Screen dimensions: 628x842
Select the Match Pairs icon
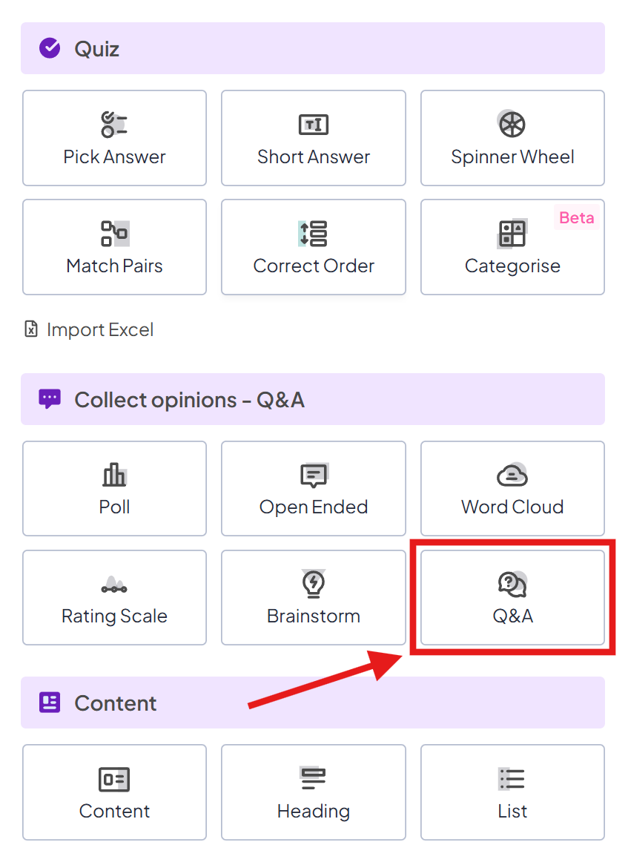(114, 233)
